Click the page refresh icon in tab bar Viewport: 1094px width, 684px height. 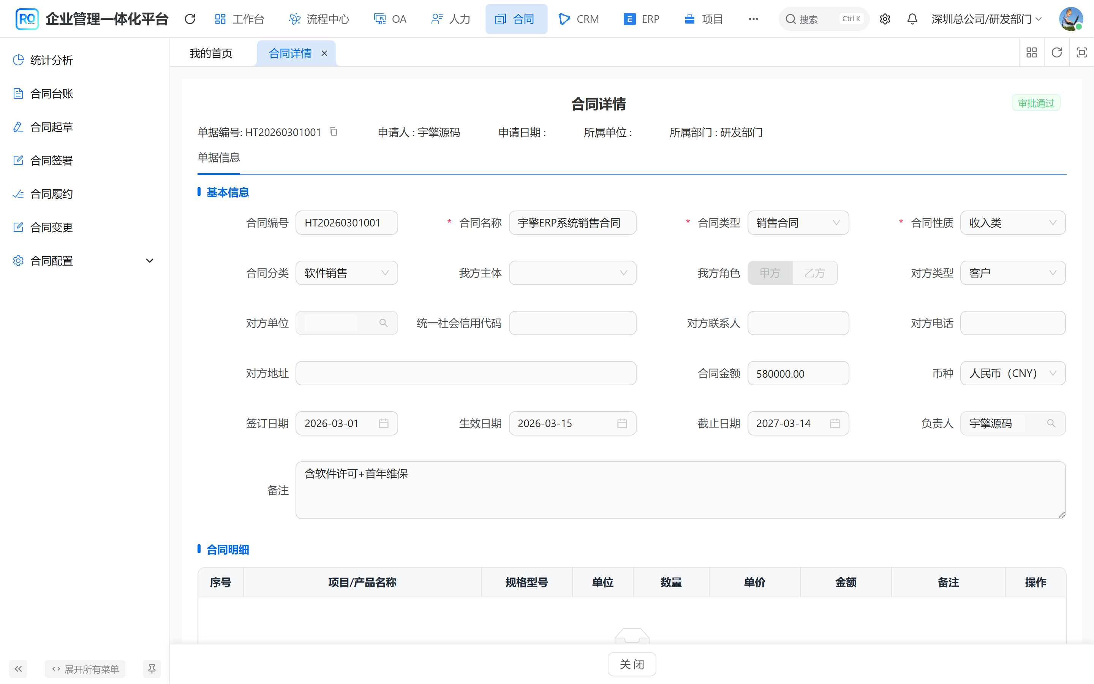[1056, 52]
